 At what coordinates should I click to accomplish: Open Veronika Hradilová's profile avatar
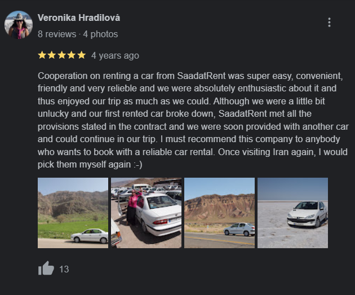point(19,25)
